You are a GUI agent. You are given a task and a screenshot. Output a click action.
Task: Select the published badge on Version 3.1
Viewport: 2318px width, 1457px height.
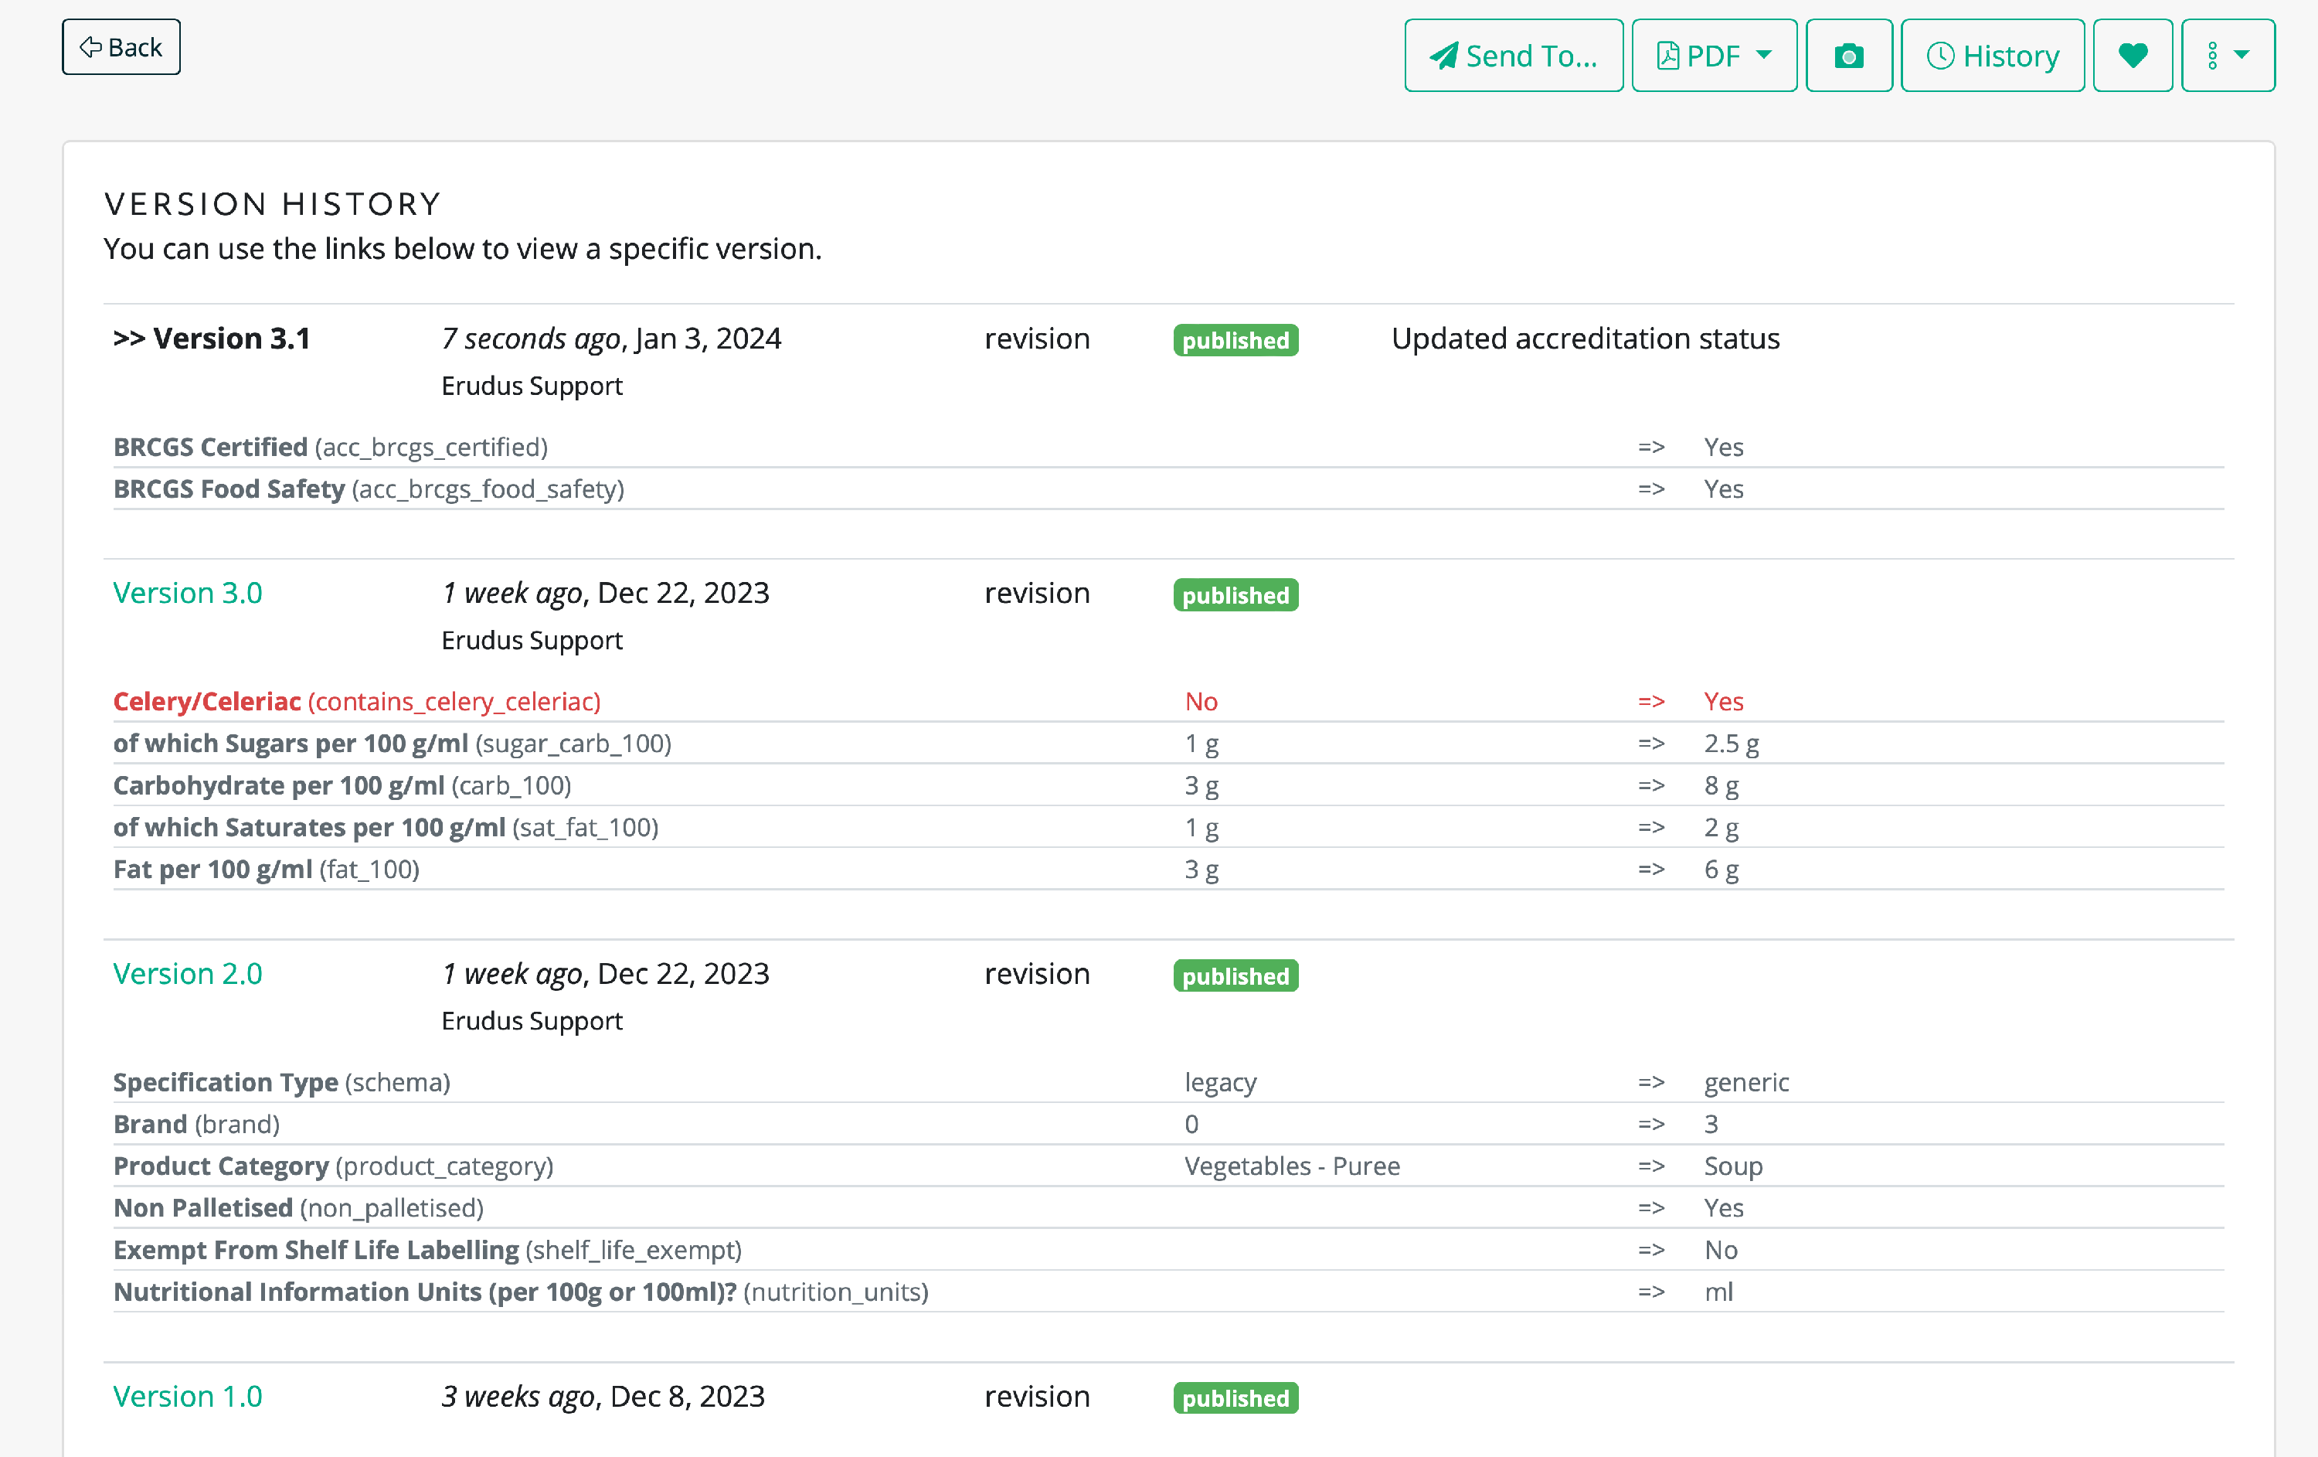tap(1235, 340)
